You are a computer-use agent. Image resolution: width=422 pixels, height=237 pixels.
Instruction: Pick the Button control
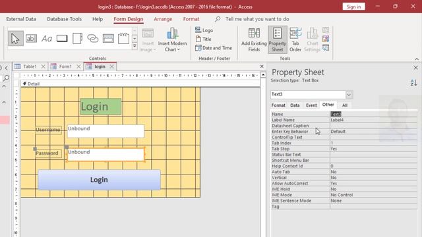62,38
